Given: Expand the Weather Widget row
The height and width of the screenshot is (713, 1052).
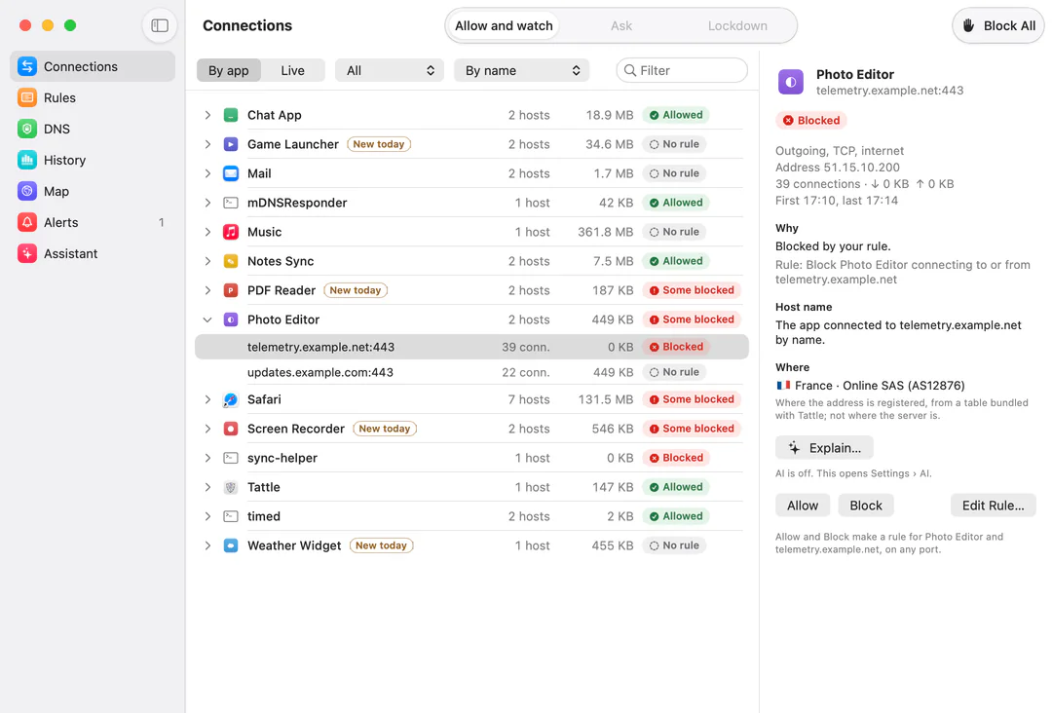Looking at the screenshot, I should coord(207,545).
